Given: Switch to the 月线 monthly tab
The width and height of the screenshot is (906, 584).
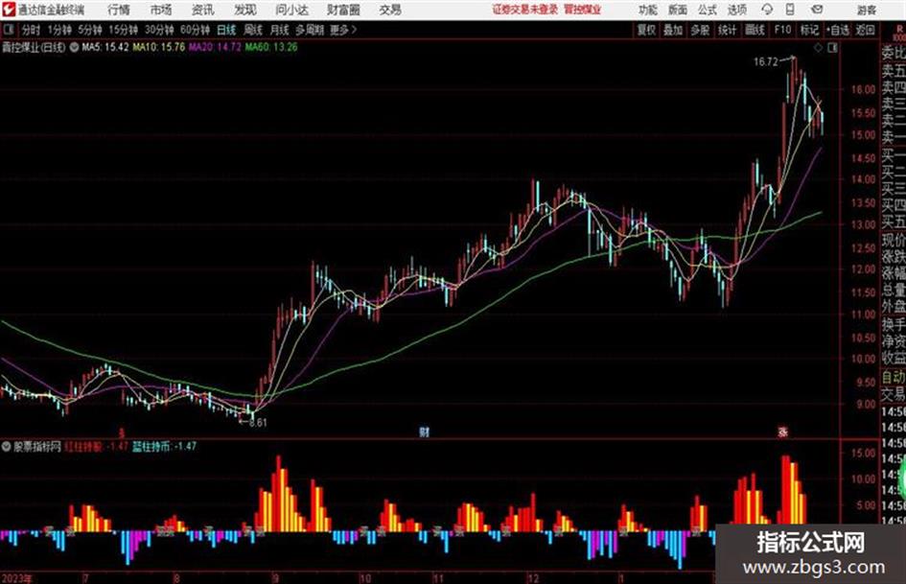Looking at the screenshot, I should tap(280, 30).
